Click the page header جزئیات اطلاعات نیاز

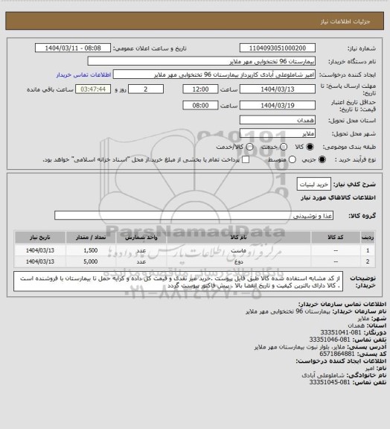point(345,22)
